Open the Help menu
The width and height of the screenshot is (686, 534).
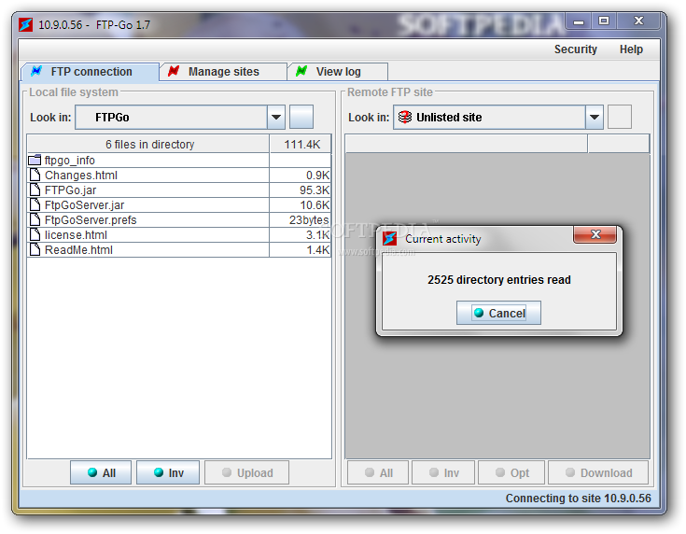click(x=631, y=49)
